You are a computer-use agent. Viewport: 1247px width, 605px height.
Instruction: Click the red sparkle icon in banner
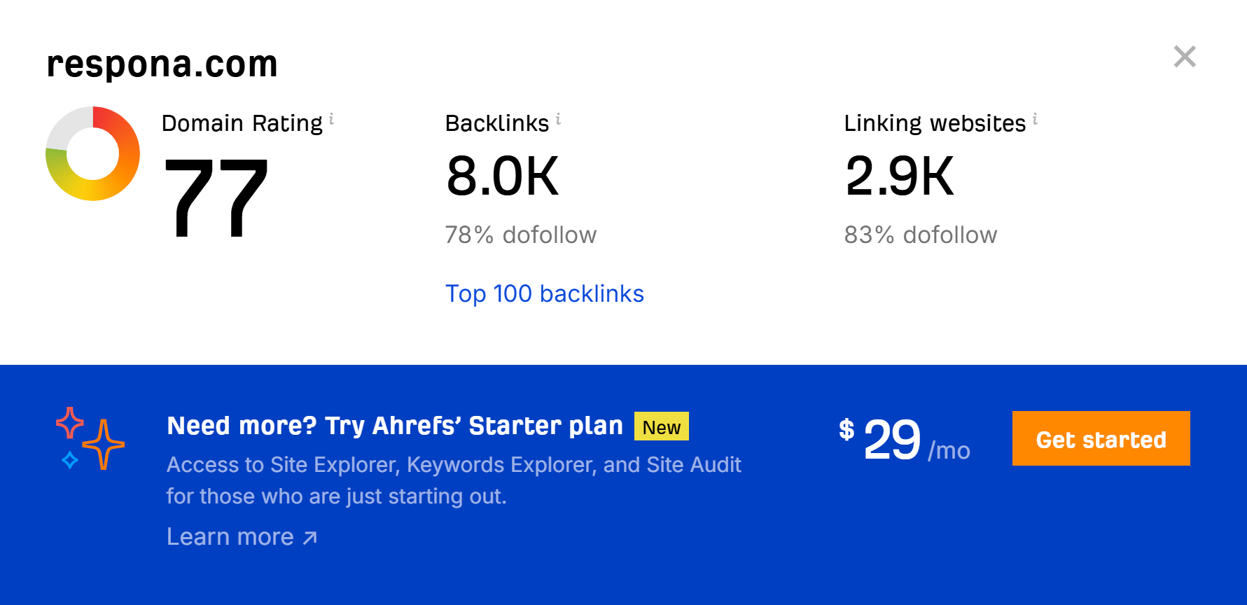pyautogui.click(x=70, y=422)
